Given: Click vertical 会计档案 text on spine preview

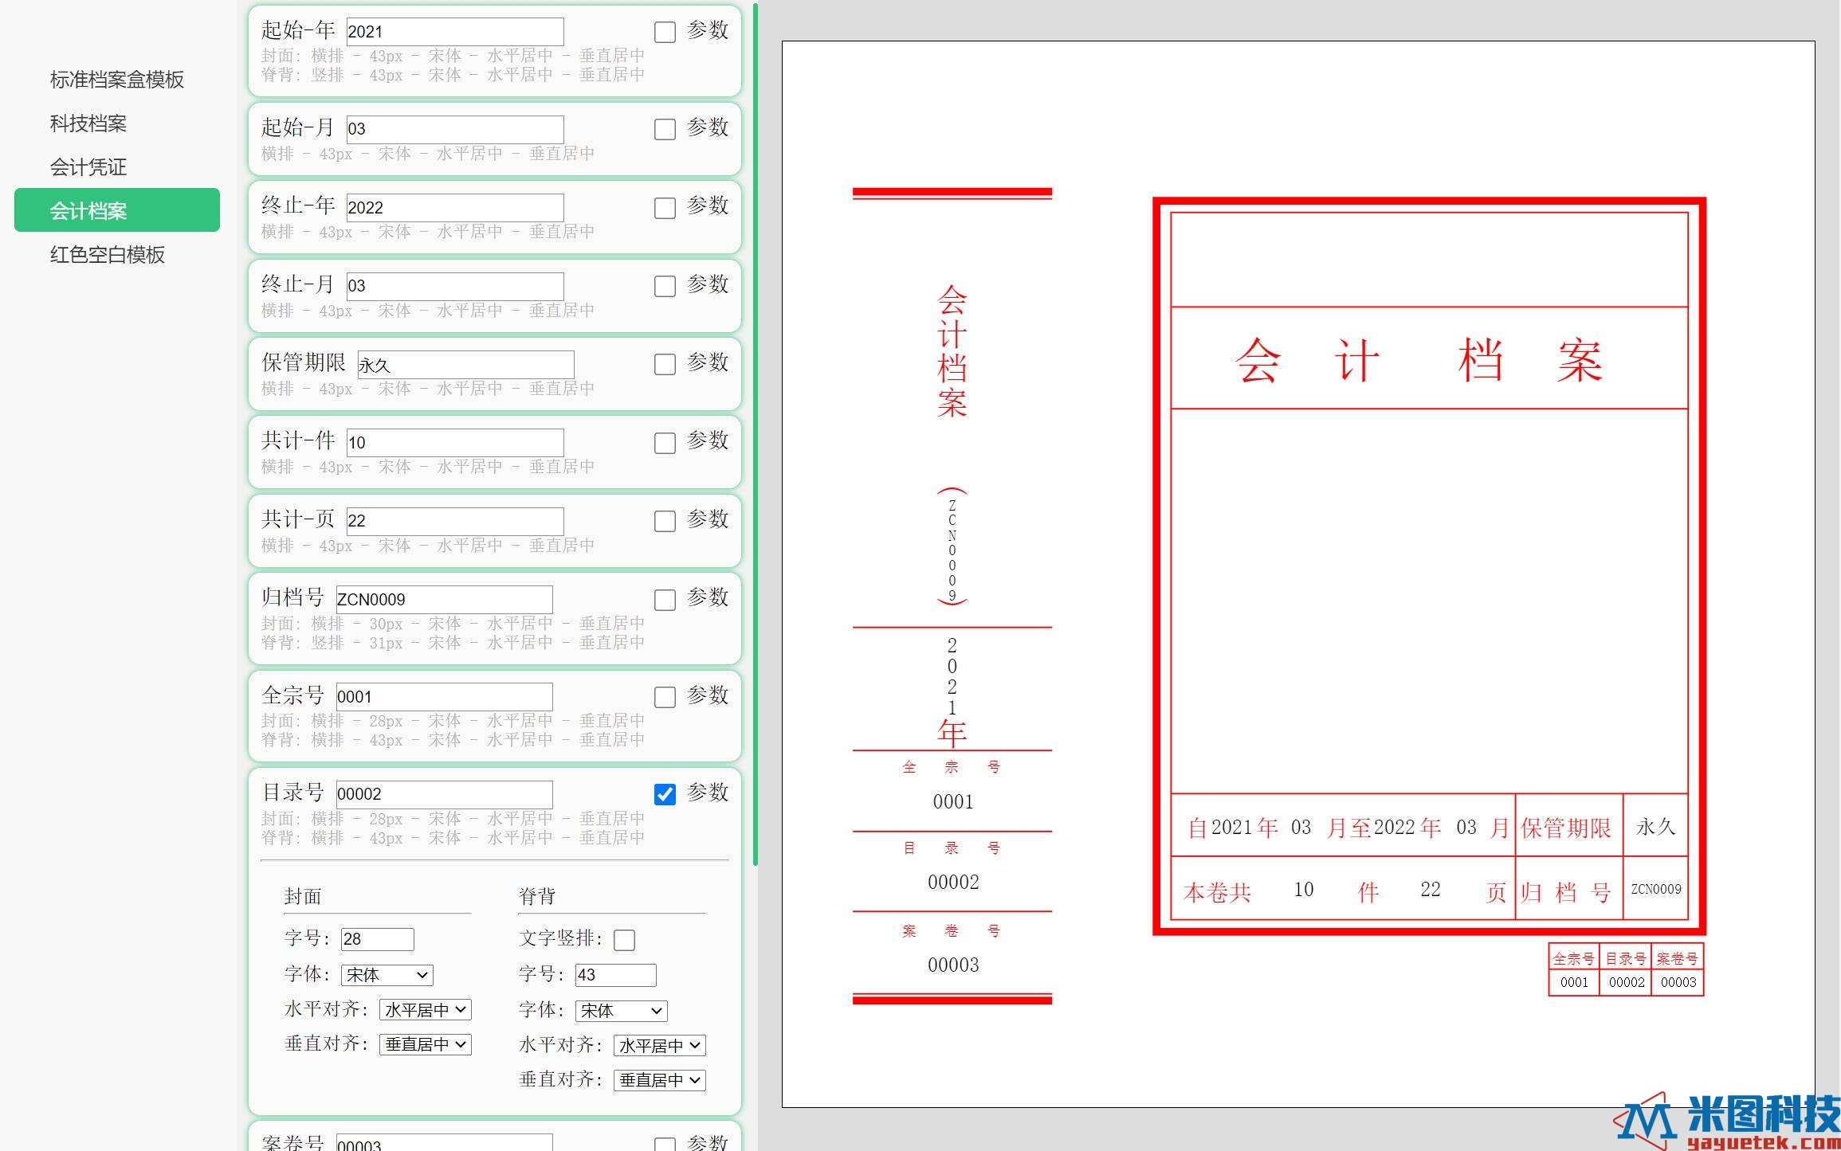Looking at the screenshot, I should (952, 351).
